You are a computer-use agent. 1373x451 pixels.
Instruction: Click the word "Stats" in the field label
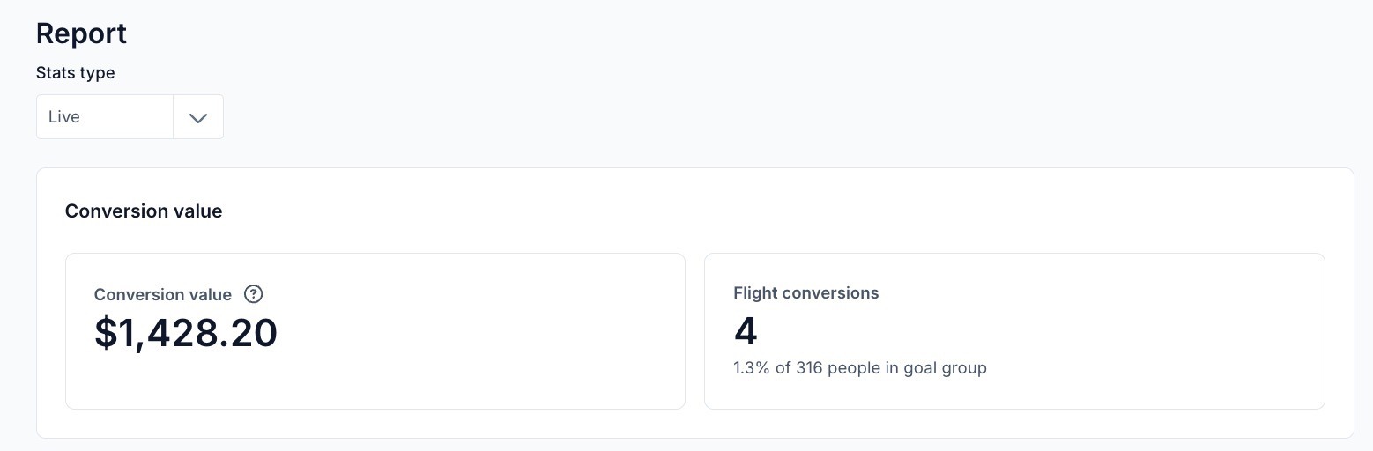(x=56, y=73)
